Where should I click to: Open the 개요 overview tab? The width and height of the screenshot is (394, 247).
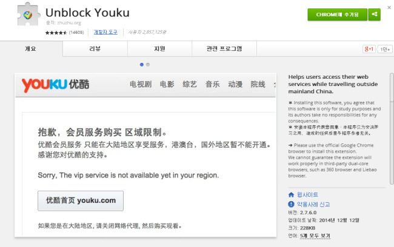tap(30, 48)
